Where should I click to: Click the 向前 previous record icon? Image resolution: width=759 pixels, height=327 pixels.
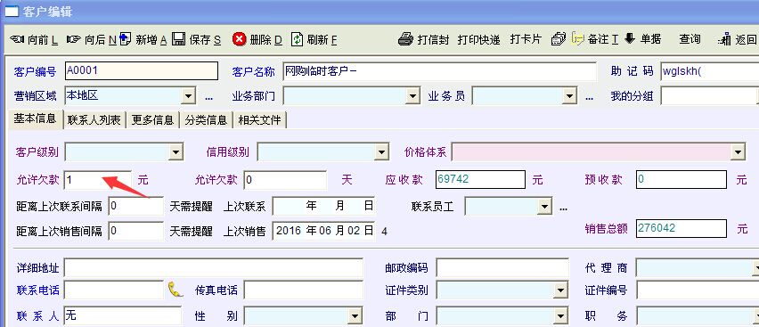coord(17,39)
